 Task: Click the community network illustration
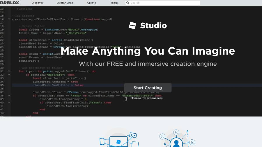[x=177, y=138]
